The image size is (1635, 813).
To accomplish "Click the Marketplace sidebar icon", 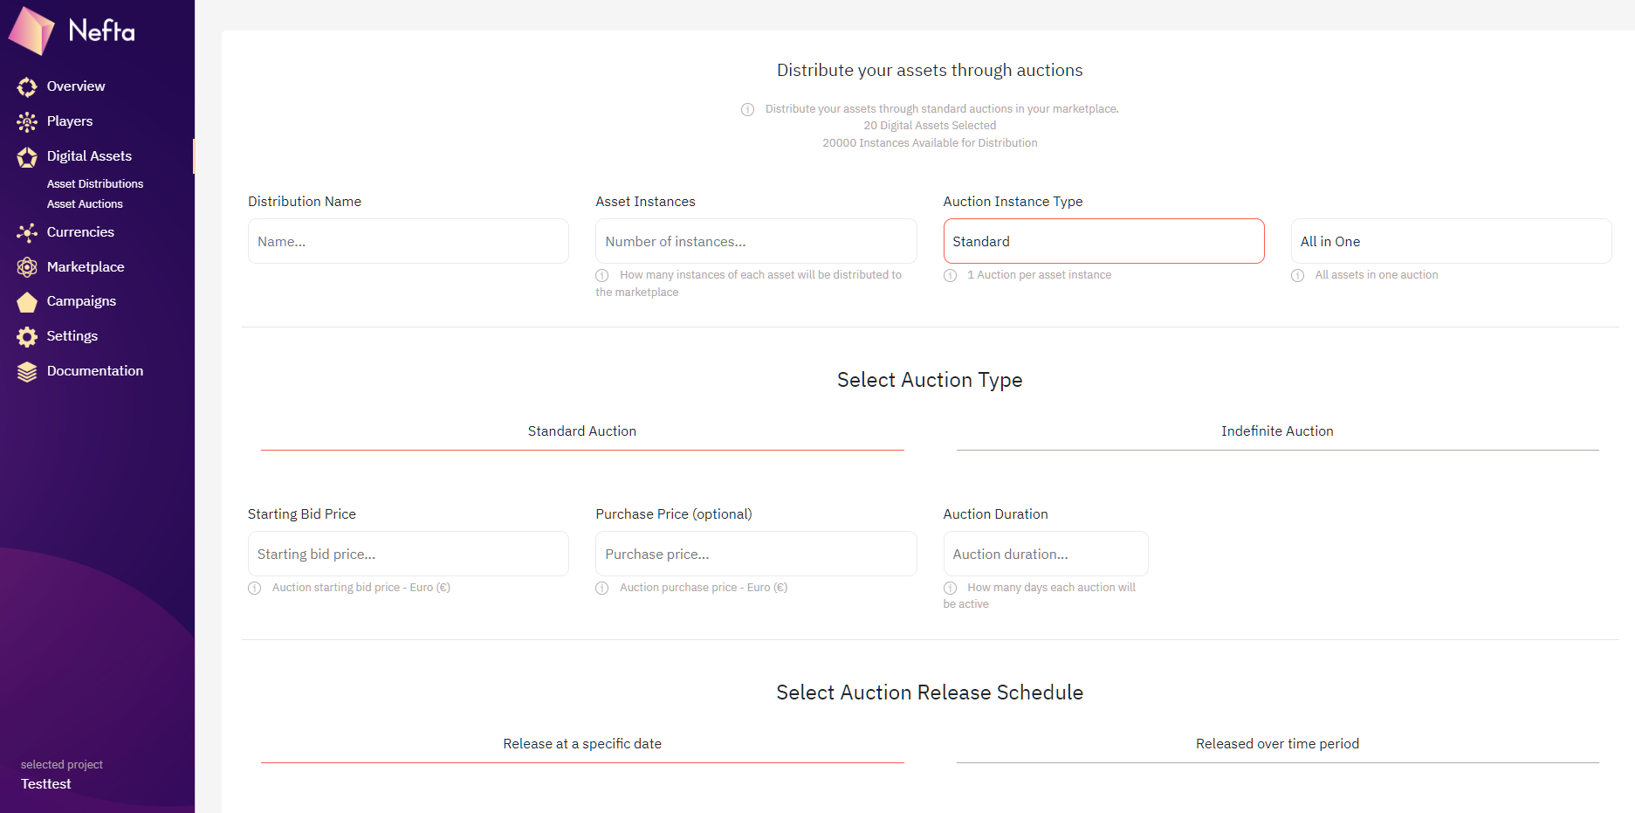I will point(27,267).
